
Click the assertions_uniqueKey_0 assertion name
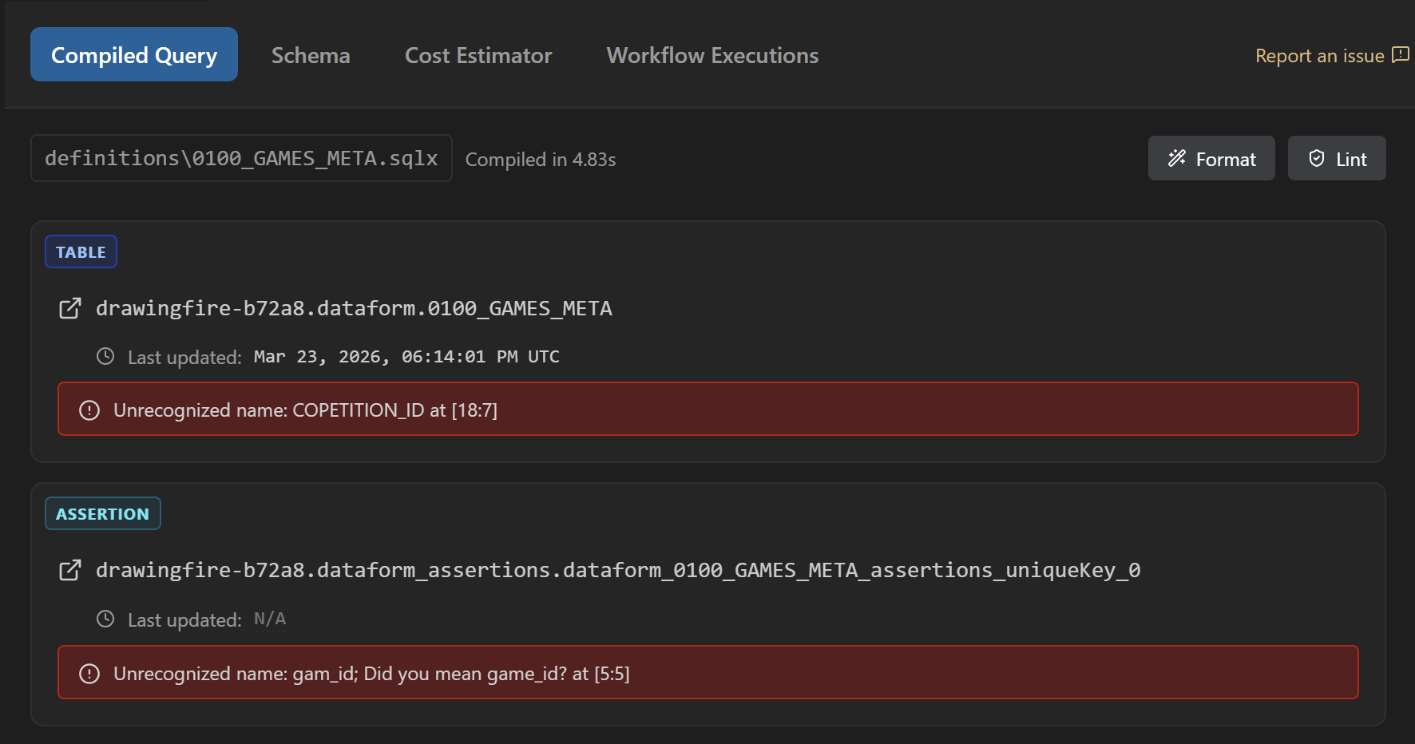pyautogui.click(x=618, y=570)
